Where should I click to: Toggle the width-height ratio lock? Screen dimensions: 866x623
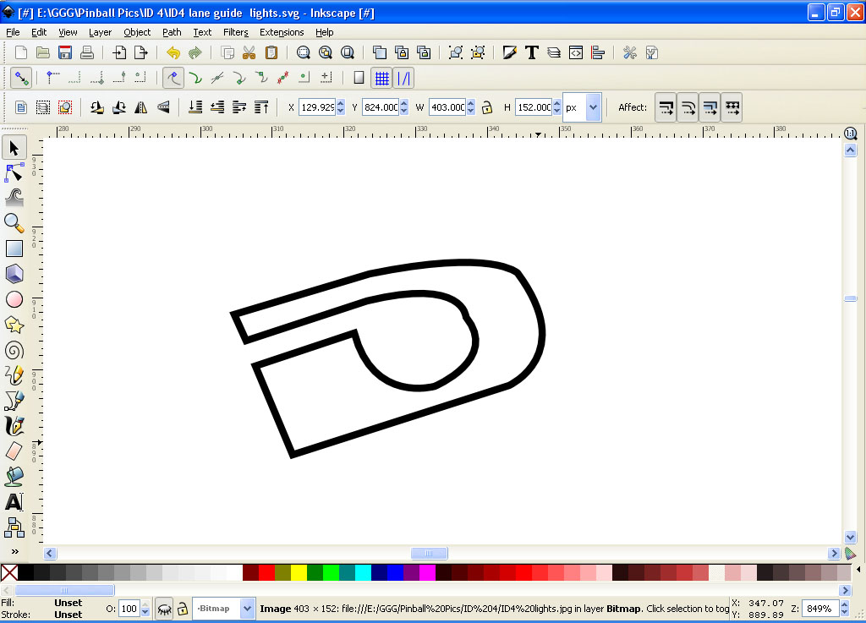[x=487, y=107]
